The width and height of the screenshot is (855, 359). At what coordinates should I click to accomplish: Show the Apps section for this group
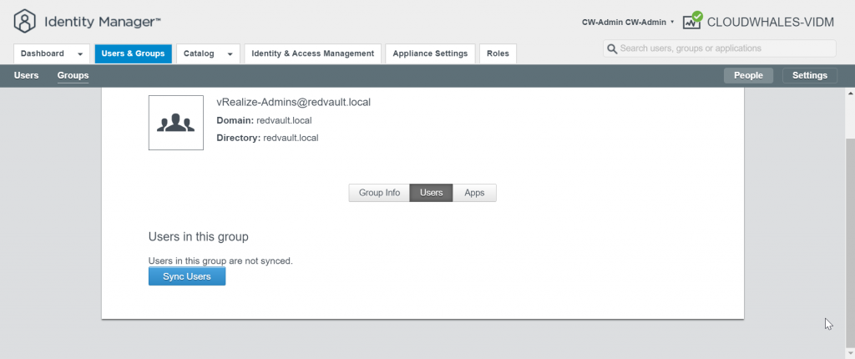[474, 193]
